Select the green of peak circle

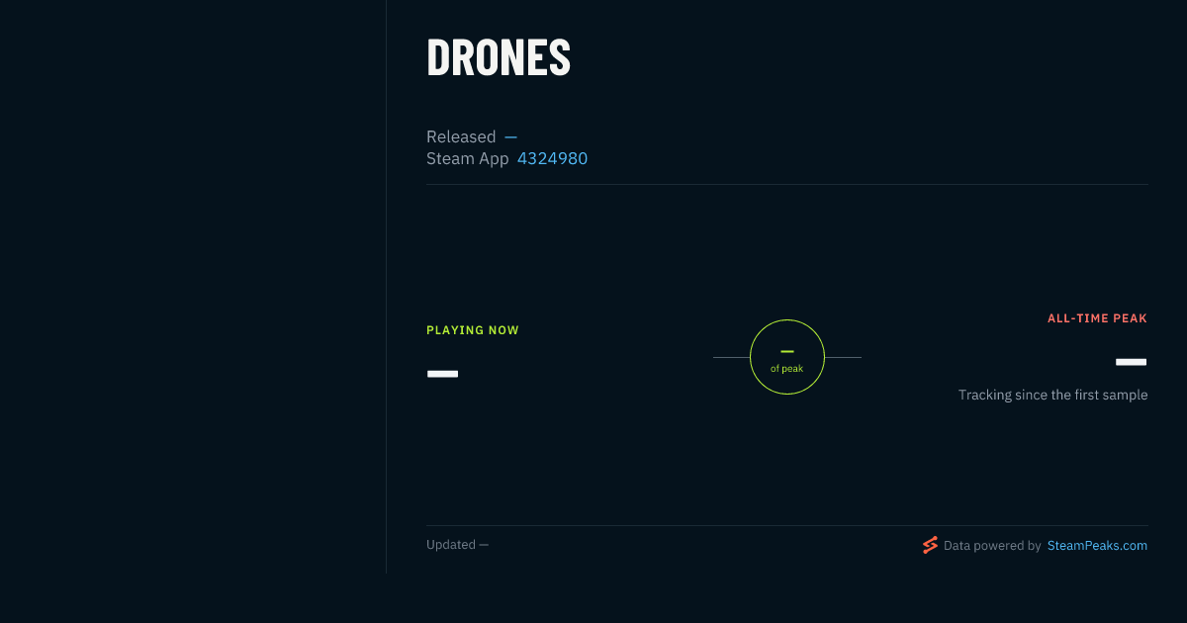pyautogui.click(x=787, y=357)
